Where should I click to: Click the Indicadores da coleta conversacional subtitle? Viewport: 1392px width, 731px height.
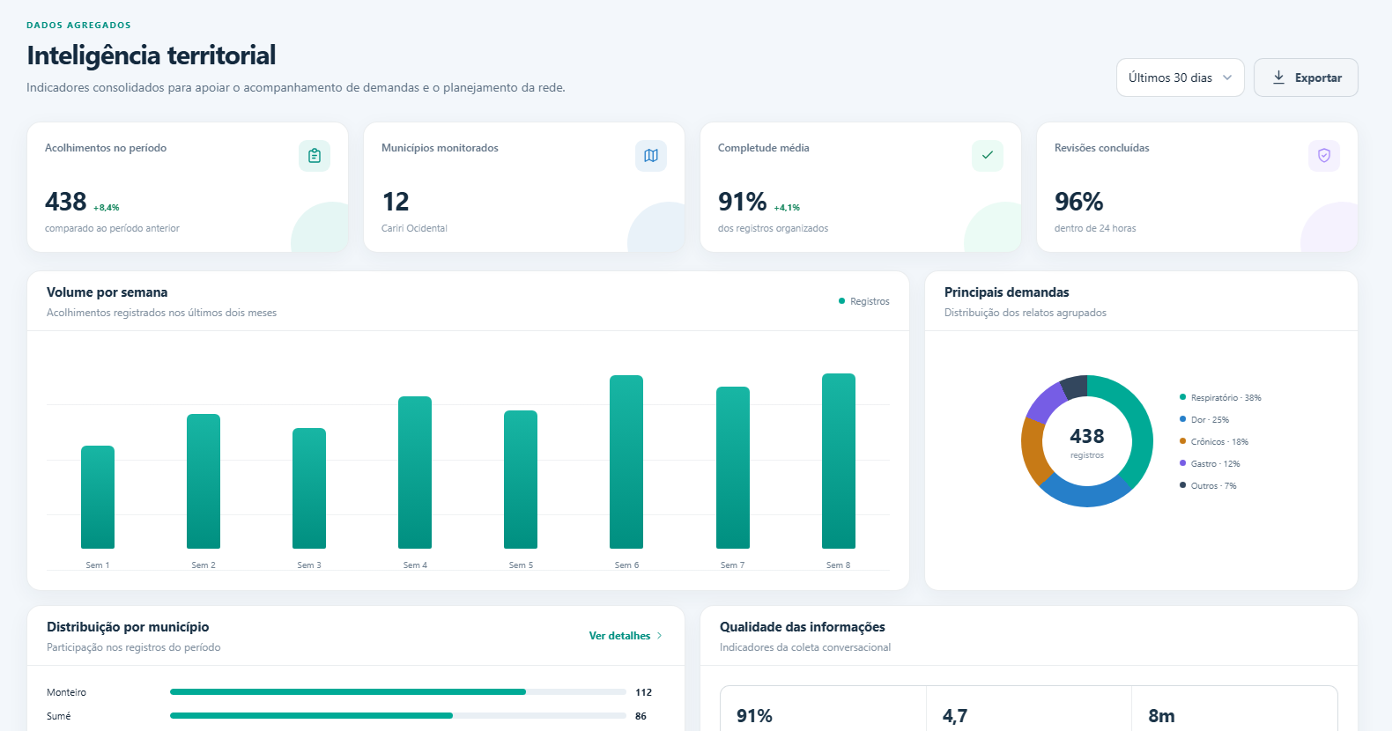[x=805, y=647]
